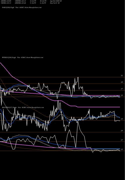The height and width of the screenshot is (180, 125).
Task: Click the 25 price label on weekly axis
Action: point(122,95)
